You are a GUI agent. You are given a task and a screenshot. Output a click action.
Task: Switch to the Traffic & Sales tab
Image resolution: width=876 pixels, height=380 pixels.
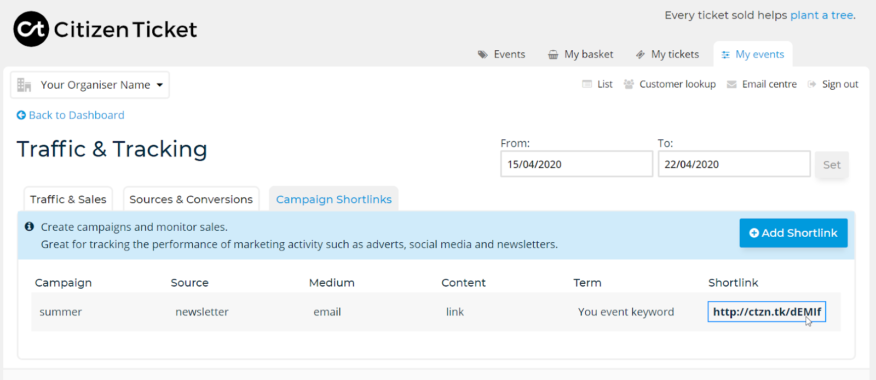pos(68,200)
